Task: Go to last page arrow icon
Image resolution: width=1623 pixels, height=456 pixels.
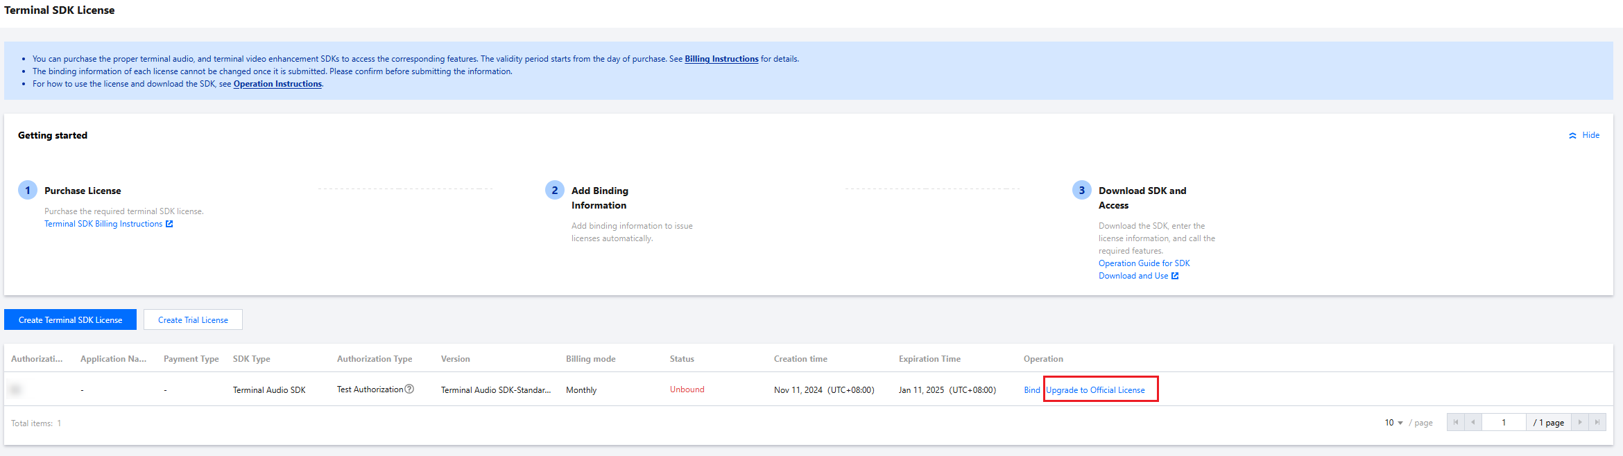Action: point(1597,423)
